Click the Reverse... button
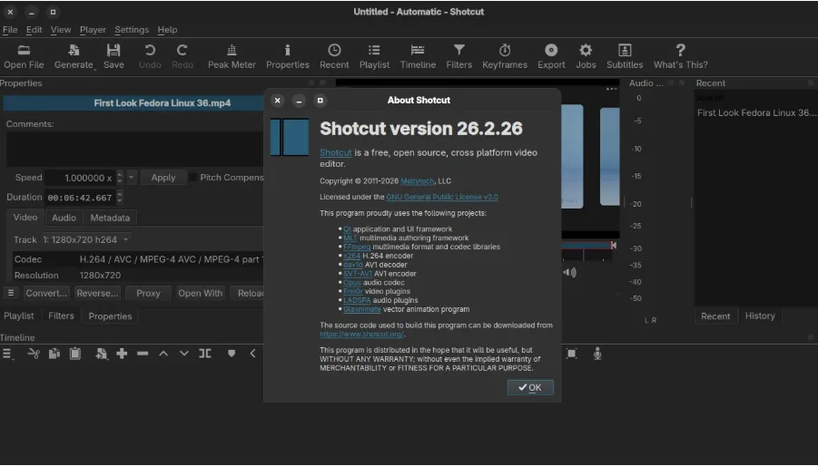Image resolution: width=818 pixels, height=466 pixels. coord(97,293)
